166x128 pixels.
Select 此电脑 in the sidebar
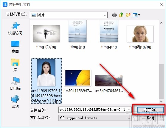(15, 83)
